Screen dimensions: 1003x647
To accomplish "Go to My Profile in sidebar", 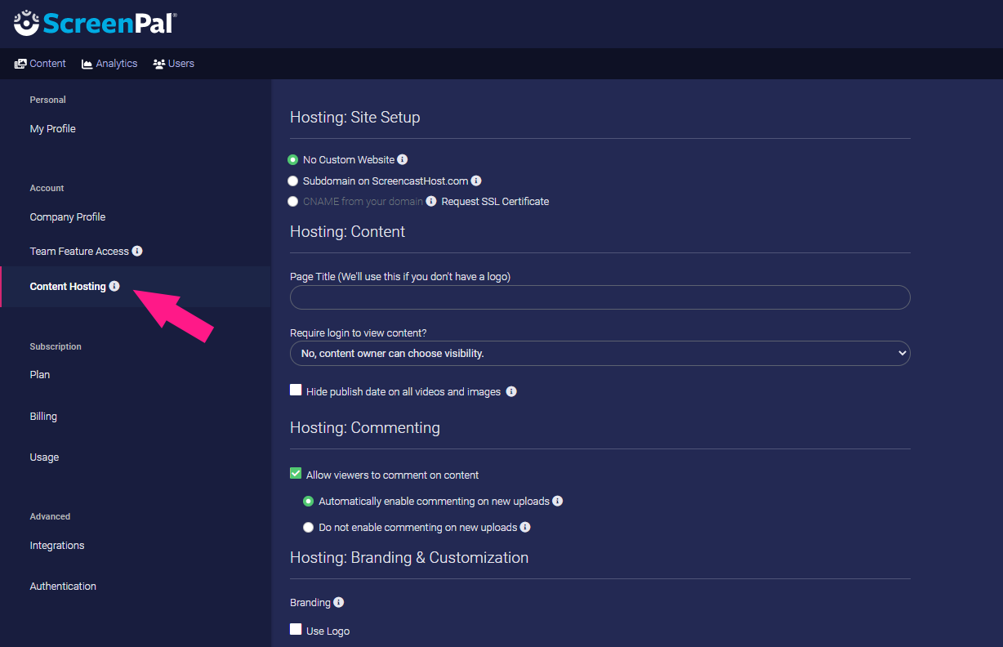I will [53, 128].
